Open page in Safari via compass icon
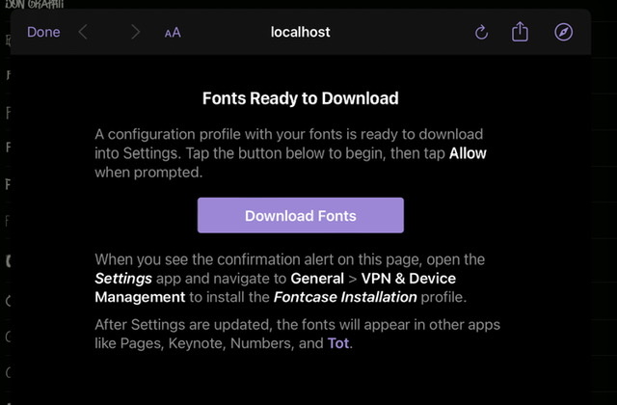The height and width of the screenshot is (405, 617). click(x=564, y=32)
